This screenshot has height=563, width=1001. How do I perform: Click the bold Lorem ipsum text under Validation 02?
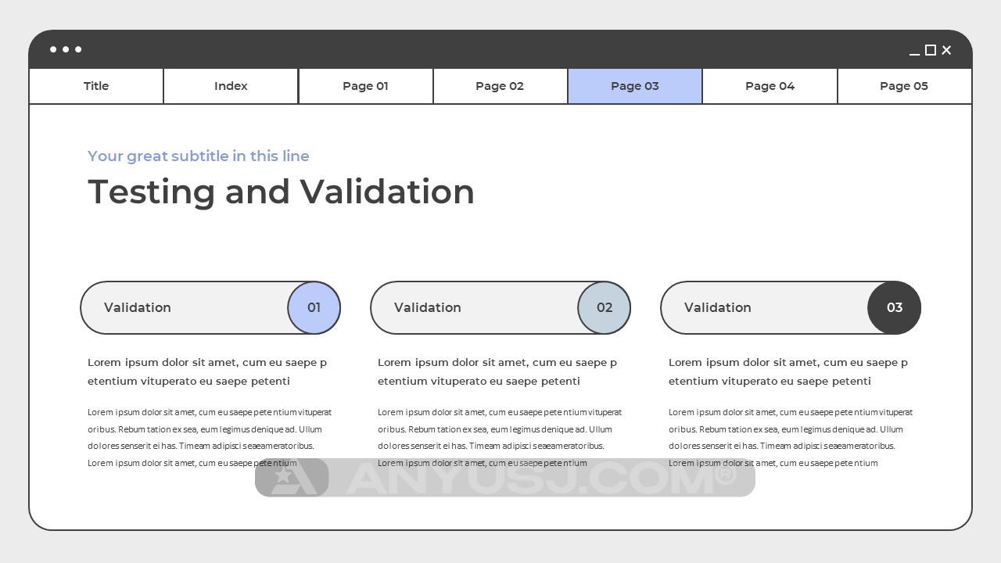coord(497,371)
